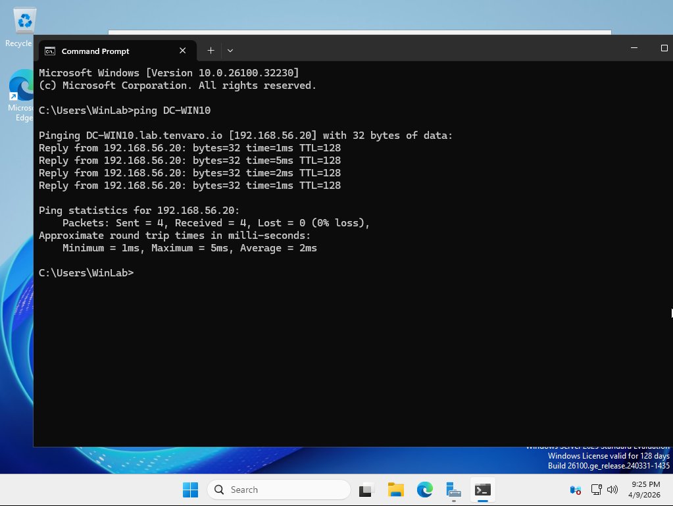Close the Command Prompt tab
673x506 pixels.
(182, 51)
